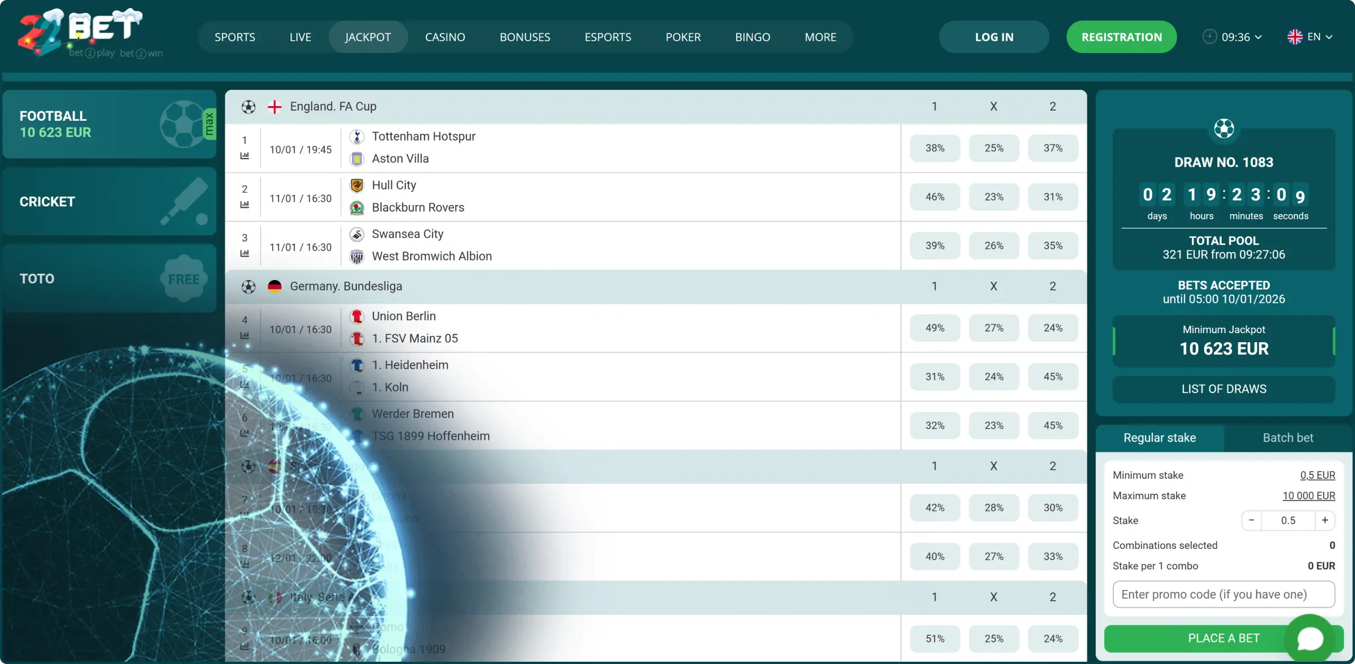This screenshot has width=1355, height=664.
Task: Open the MORE navigation dropdown
Action: click(820, 37)
